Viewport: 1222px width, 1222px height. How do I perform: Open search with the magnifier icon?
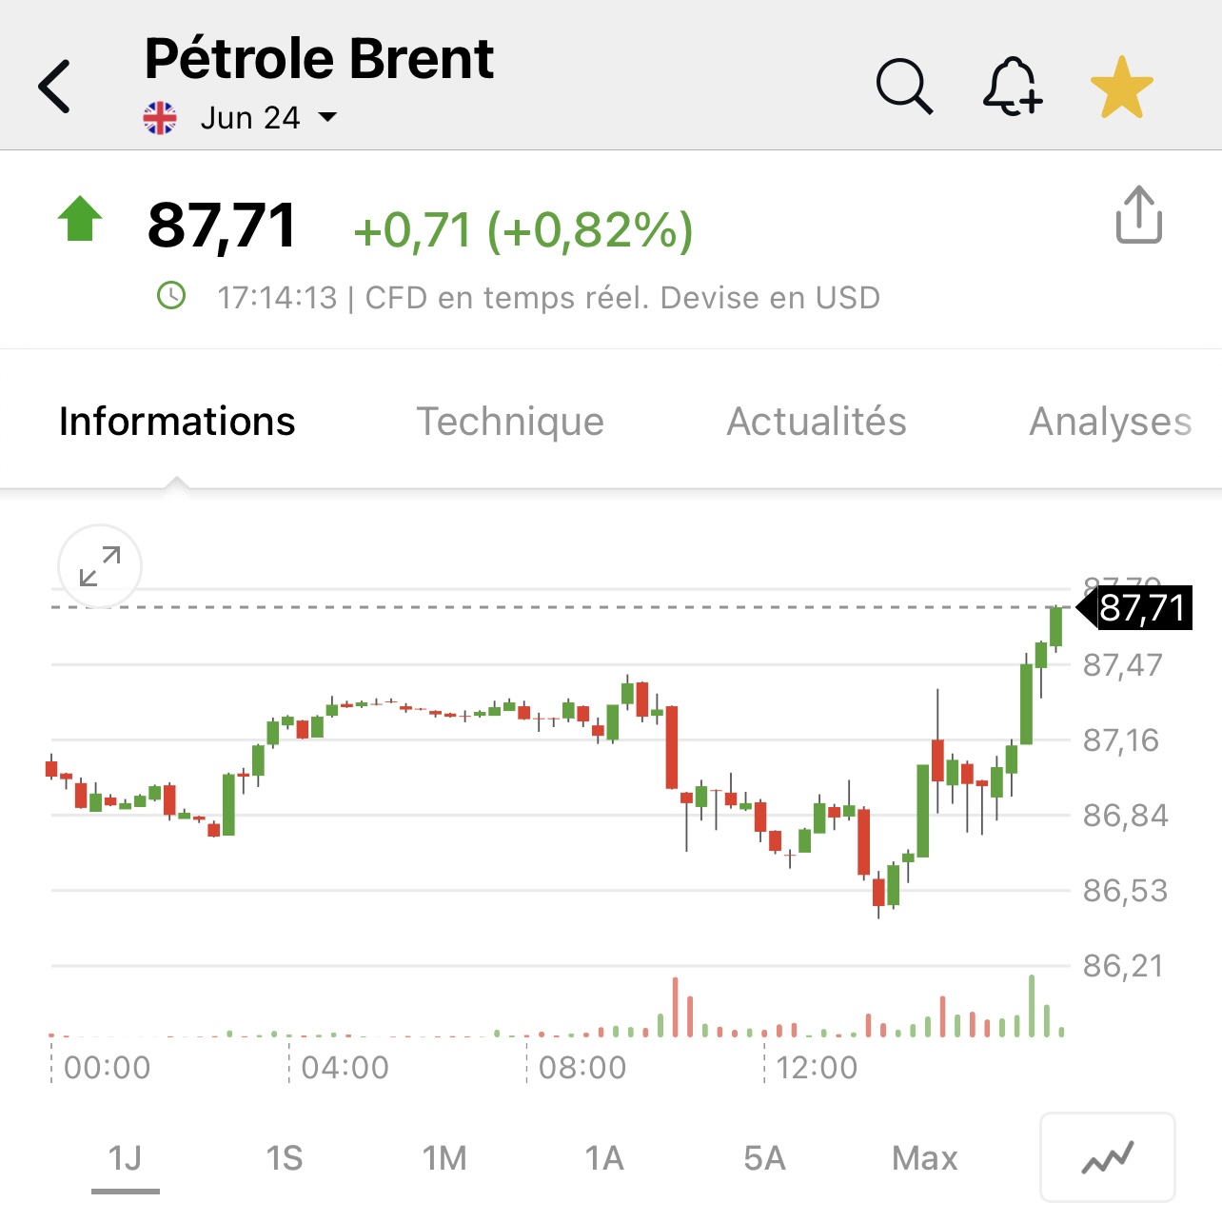click(904, 87)
